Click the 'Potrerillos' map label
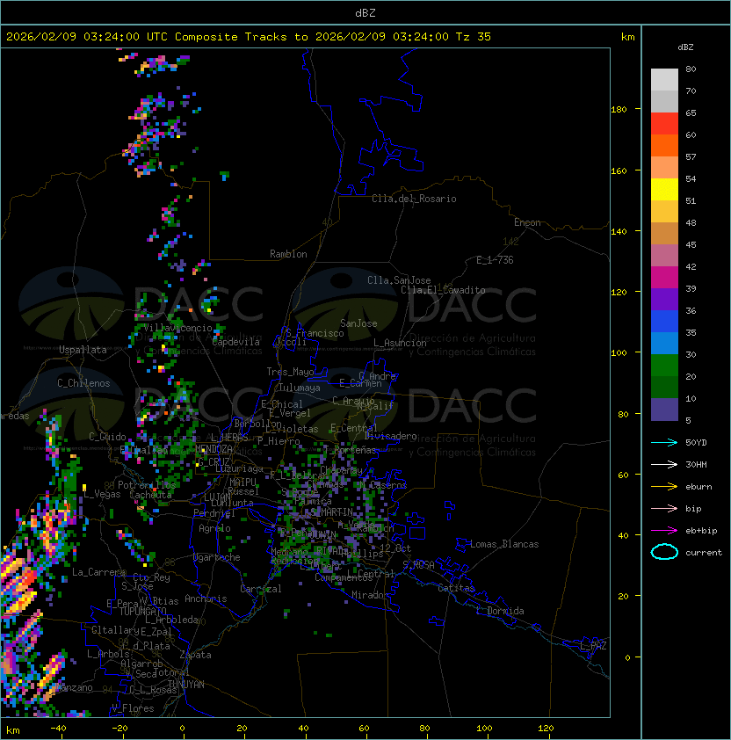The width and height of the screenshot is (731, 740). pyautogui.click(x=147, y=484)
